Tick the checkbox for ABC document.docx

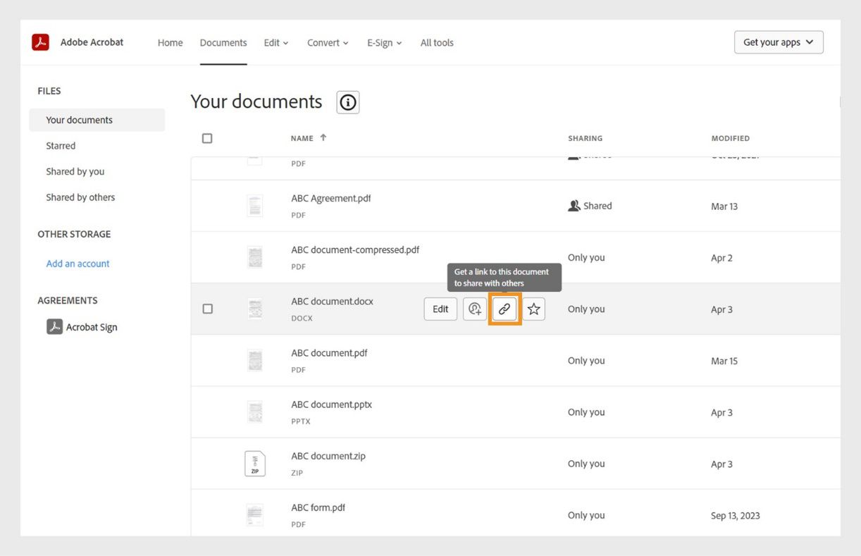[207, 309]
